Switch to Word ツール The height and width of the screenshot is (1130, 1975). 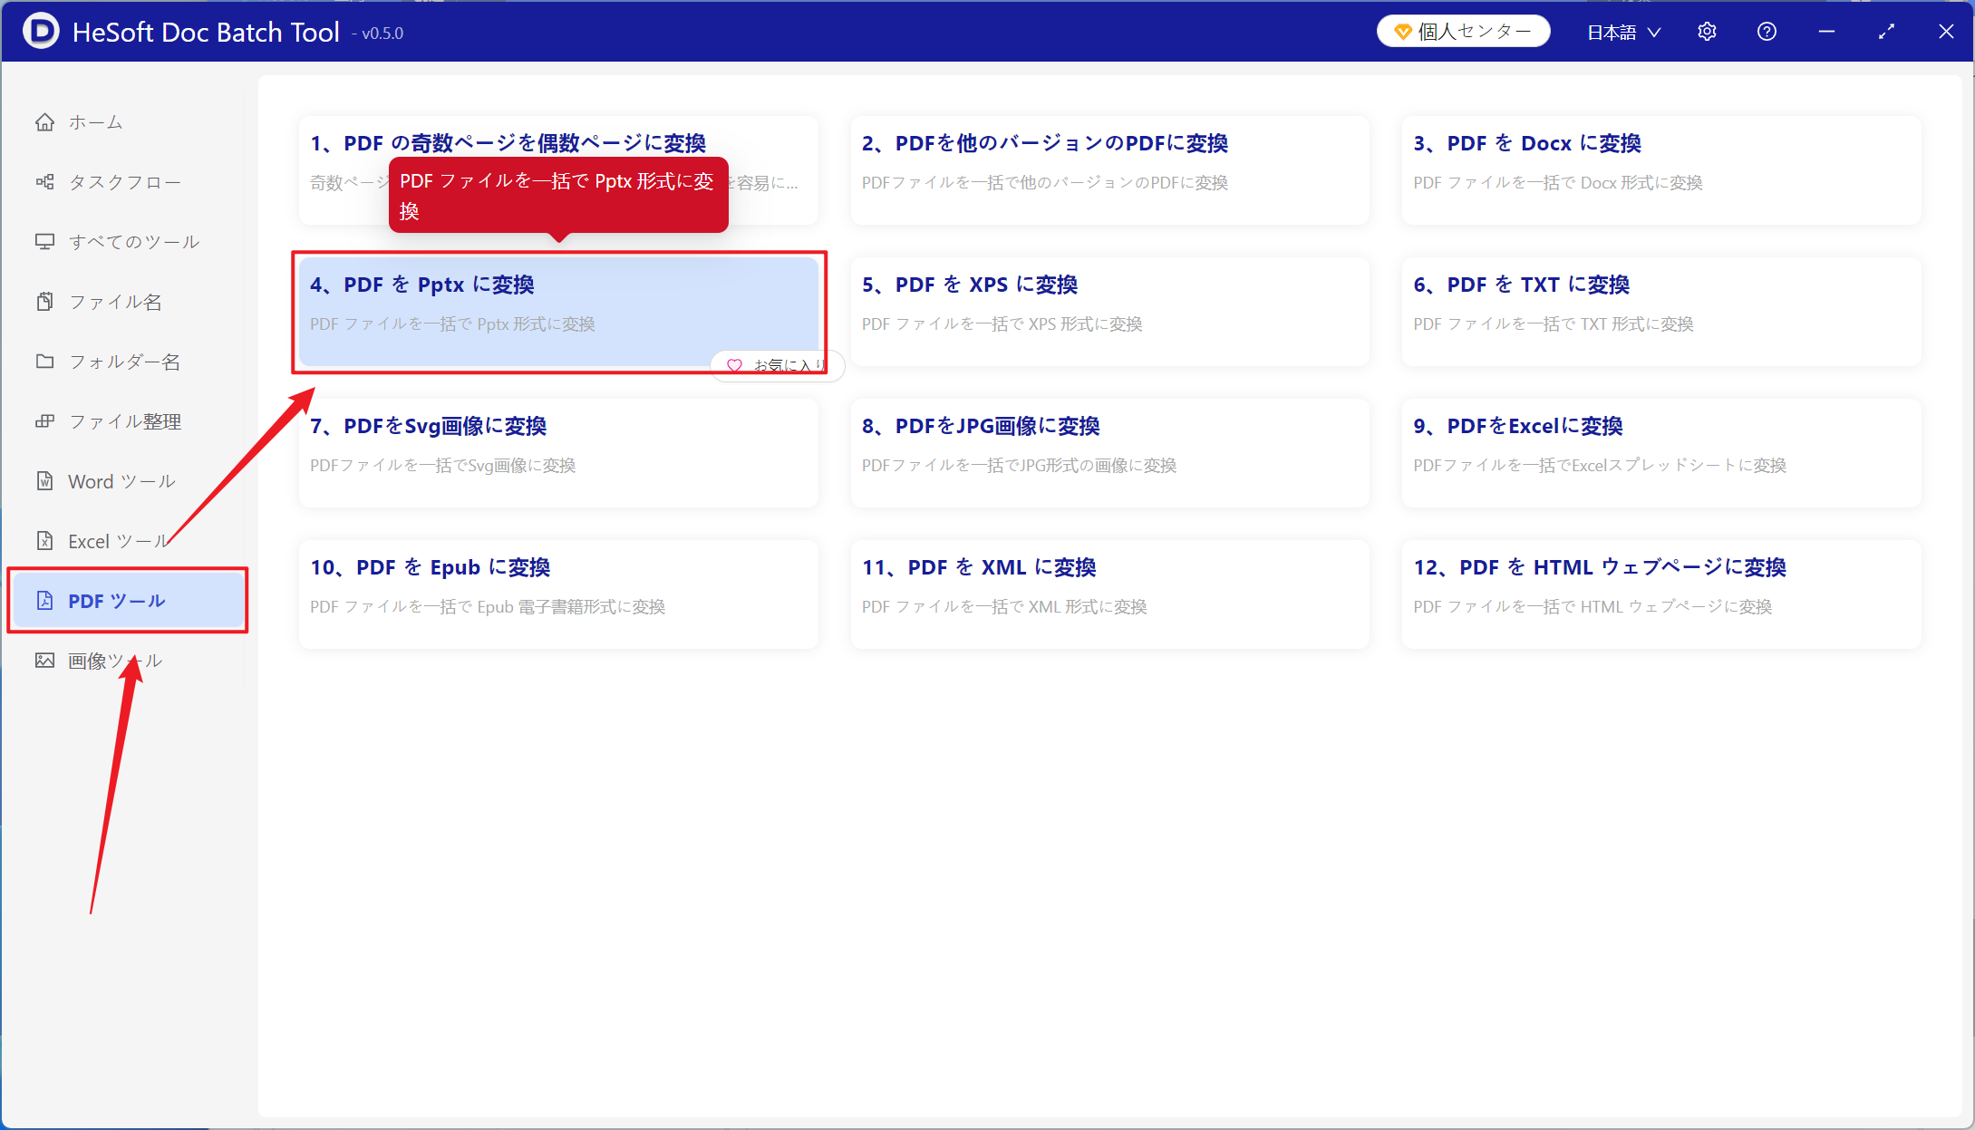click(128, 480)
